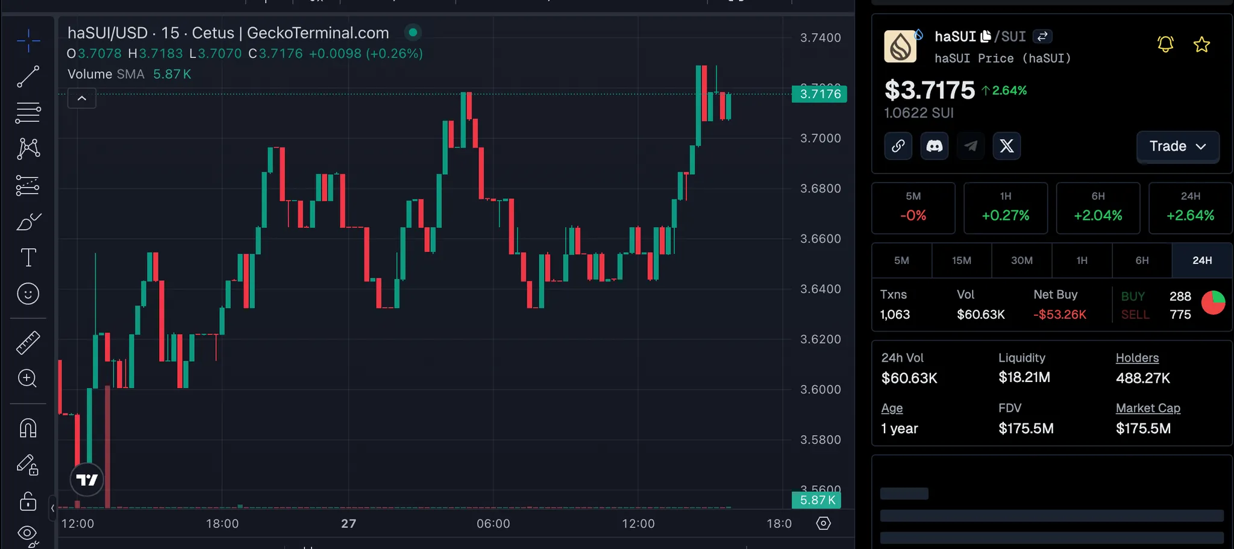Open the emoji icons tool
1234x549 pixels.
point(28,294)
